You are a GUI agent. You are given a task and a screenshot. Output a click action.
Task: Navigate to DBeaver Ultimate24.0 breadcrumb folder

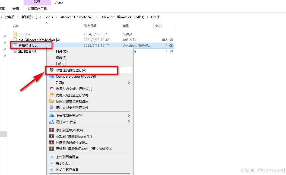[77, 17]
